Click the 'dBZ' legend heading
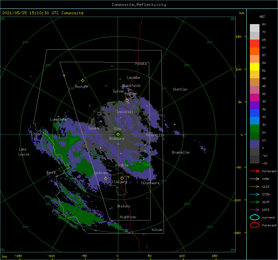This screenshot has width=278, height=260. tap(262, 16)
